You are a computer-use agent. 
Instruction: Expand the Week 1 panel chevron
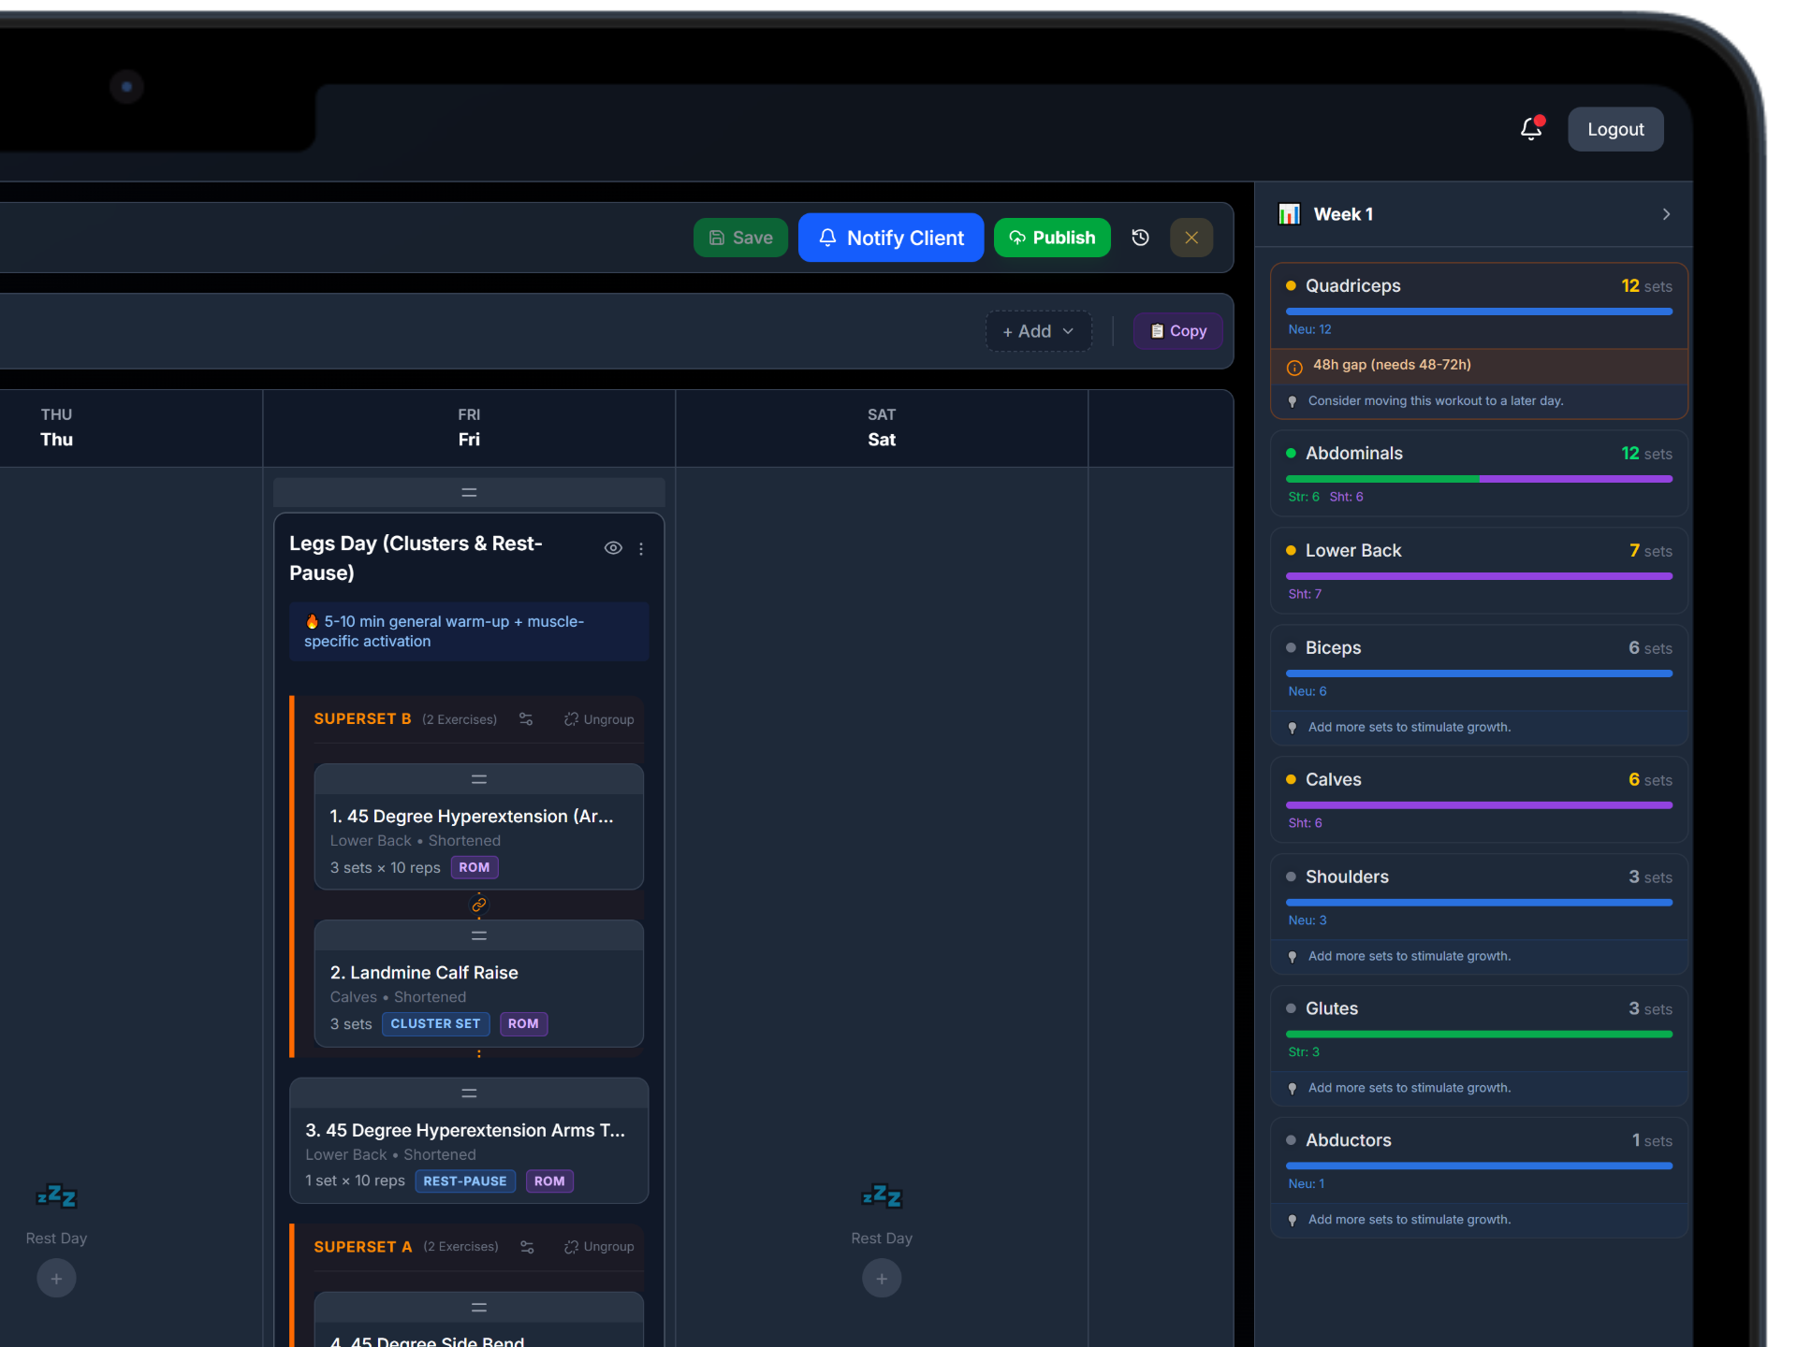click(1666, 214)
